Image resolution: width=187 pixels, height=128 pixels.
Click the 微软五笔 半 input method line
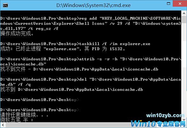click(x=17, y=120)
